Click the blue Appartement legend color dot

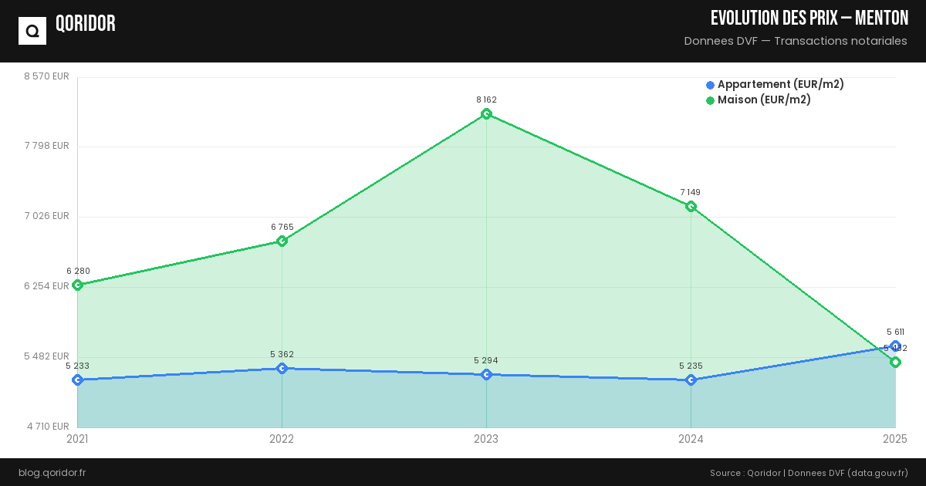point(711,85)
